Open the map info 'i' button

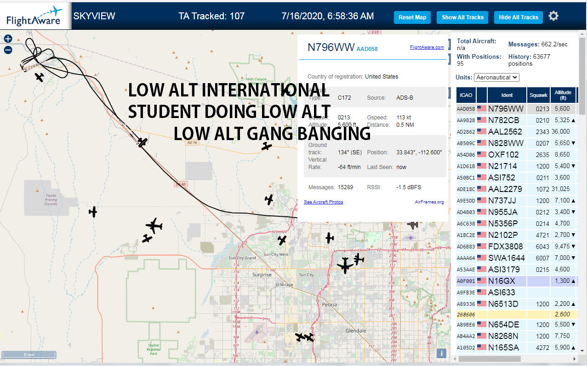coord(441,353)
